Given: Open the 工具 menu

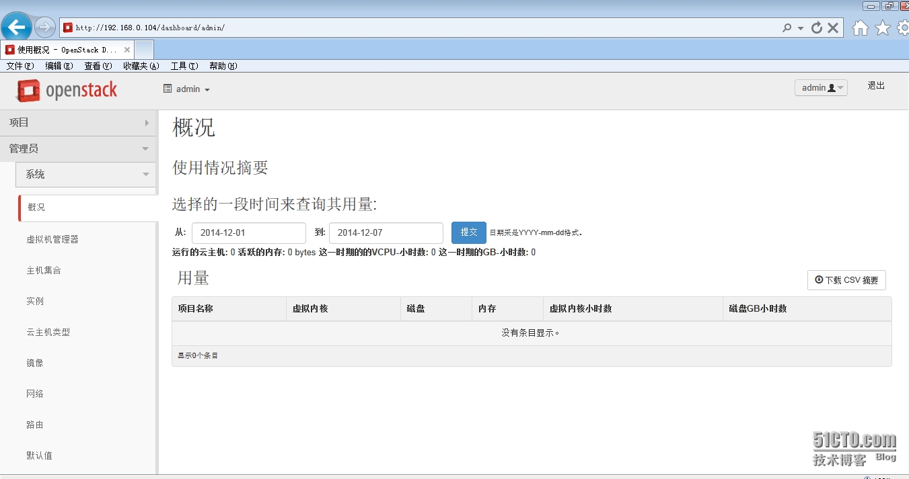Looking at the screenshot, I should tap(184, 65).
